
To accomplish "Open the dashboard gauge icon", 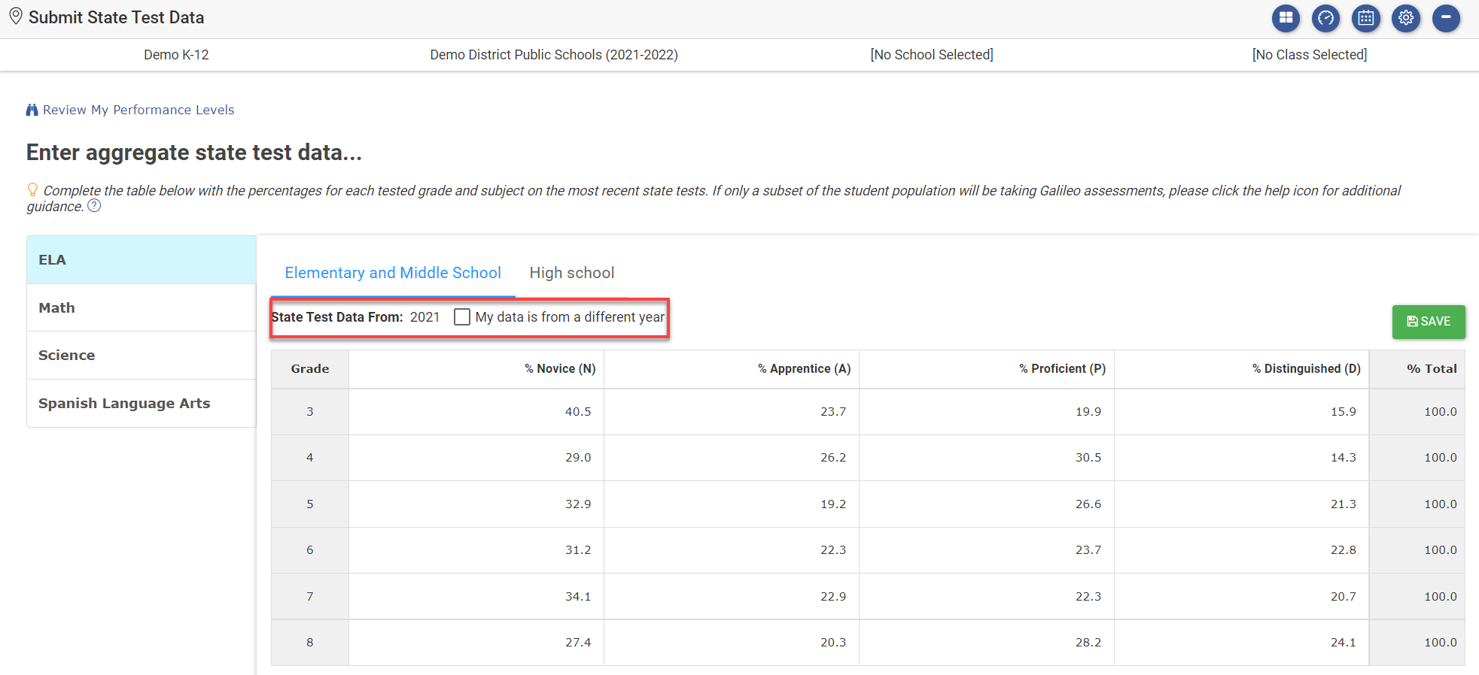I will coord(1325,18).
